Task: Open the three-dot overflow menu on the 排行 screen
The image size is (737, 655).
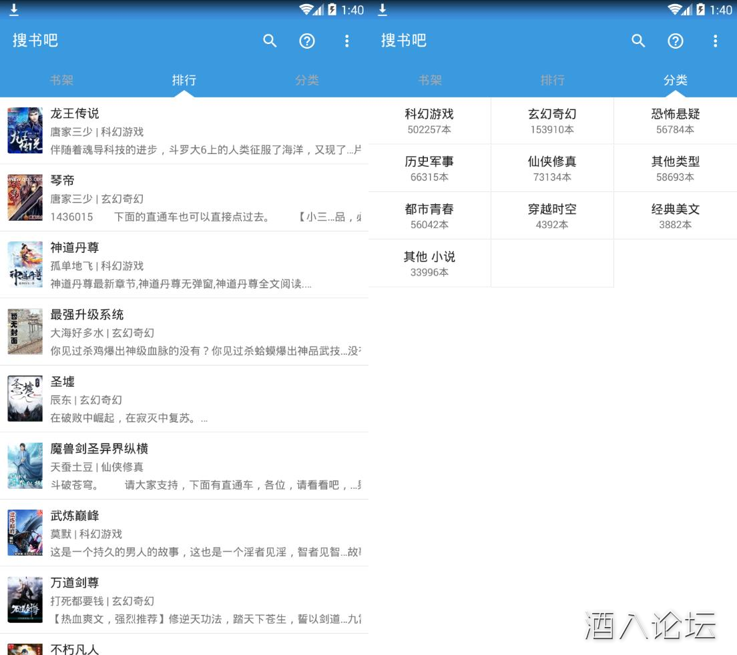Action: tap(346, 41)
